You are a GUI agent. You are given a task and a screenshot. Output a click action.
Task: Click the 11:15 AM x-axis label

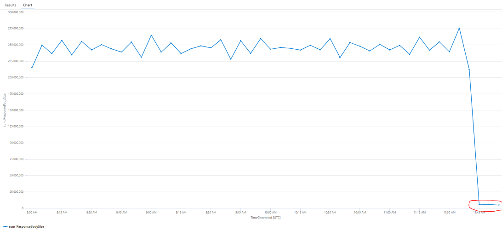tap(419, 212)
